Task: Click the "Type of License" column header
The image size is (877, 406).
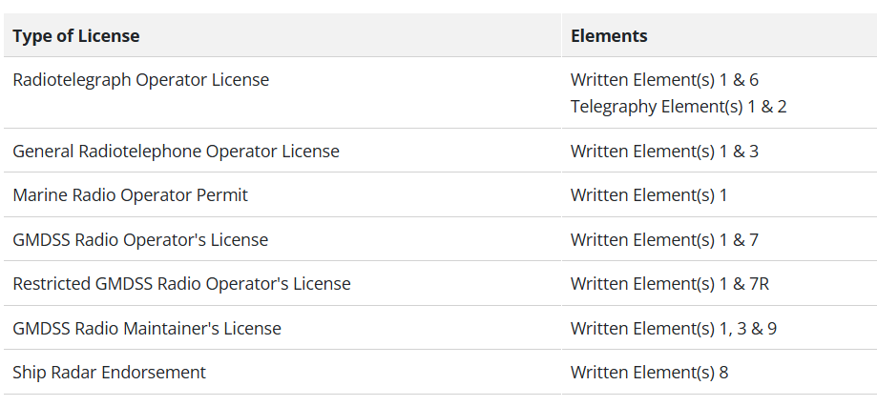Action: (76, 36)
